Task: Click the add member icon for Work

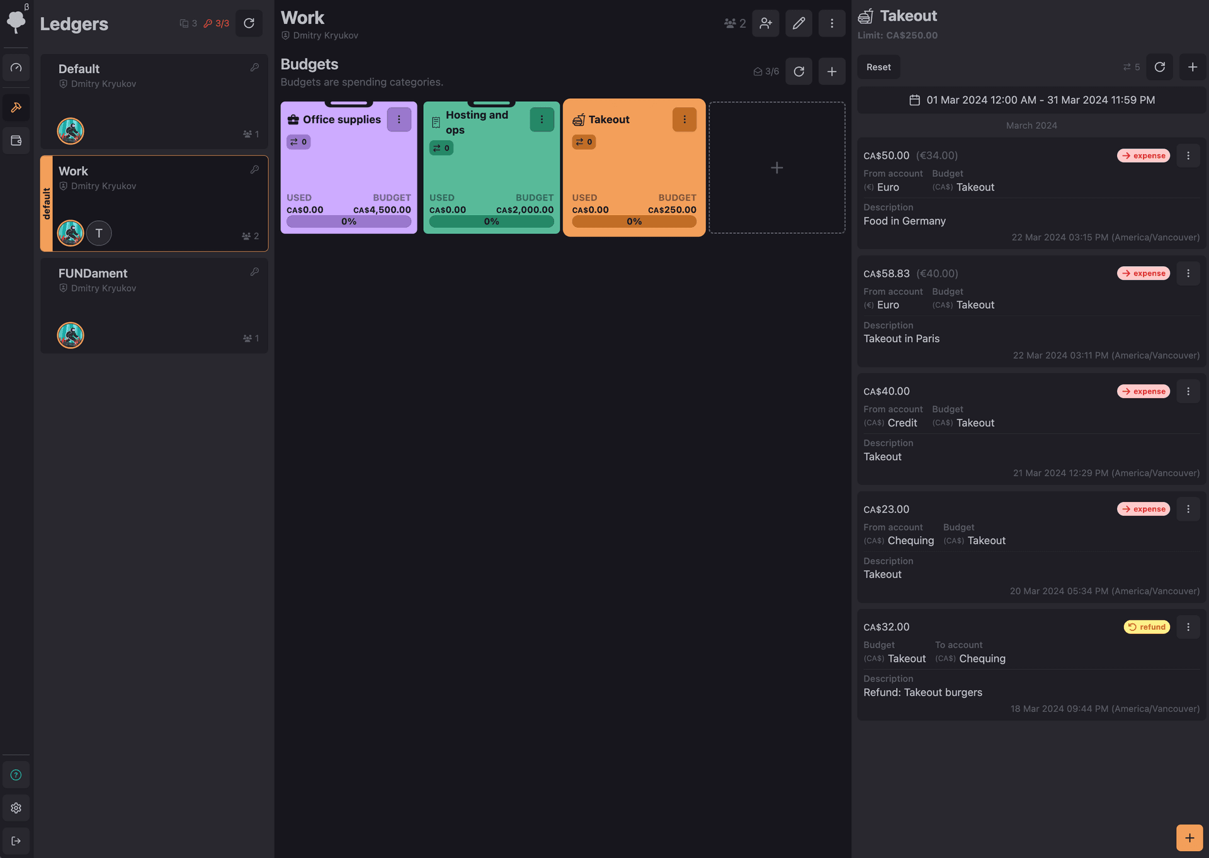Action: point(766,23)
